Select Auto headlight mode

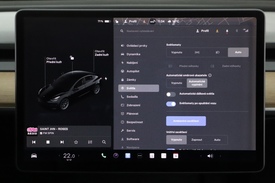238,52
